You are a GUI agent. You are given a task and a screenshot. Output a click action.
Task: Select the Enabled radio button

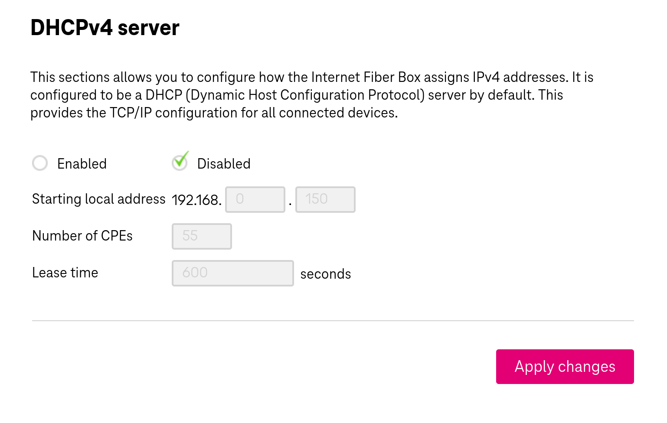point(40,163)
